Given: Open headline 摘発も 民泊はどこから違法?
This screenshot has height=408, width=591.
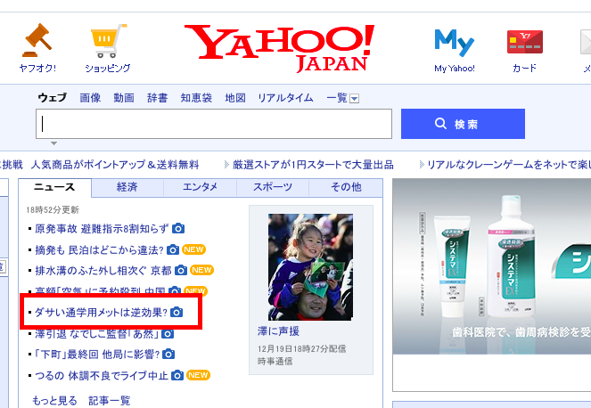Looking at the screenshot, I should tap(99, 249).
